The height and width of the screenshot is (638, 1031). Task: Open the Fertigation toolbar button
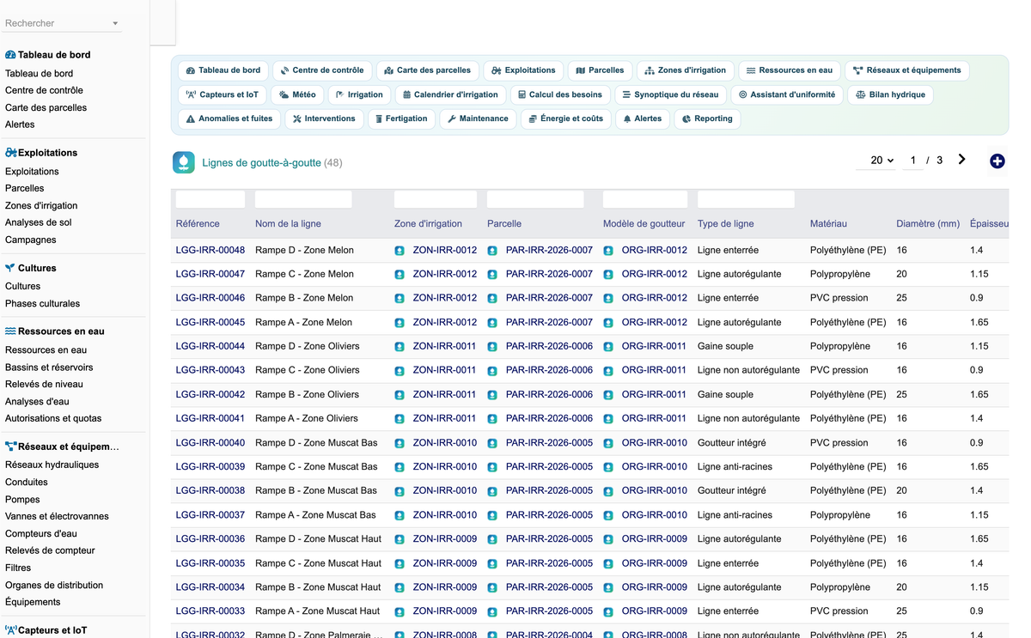click(x=401, y=118)
